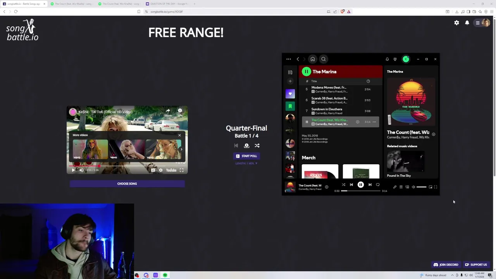Go forward in Spotify
Image resolution: width=496 pixels, height=279 pixels.
pyautogui.click(x=304, y=59)
